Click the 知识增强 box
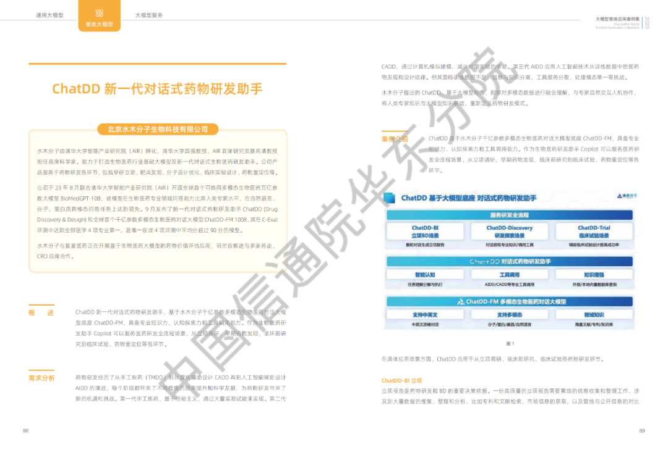The height and width of the screenshot is (452, 668). tap(594, 275)
